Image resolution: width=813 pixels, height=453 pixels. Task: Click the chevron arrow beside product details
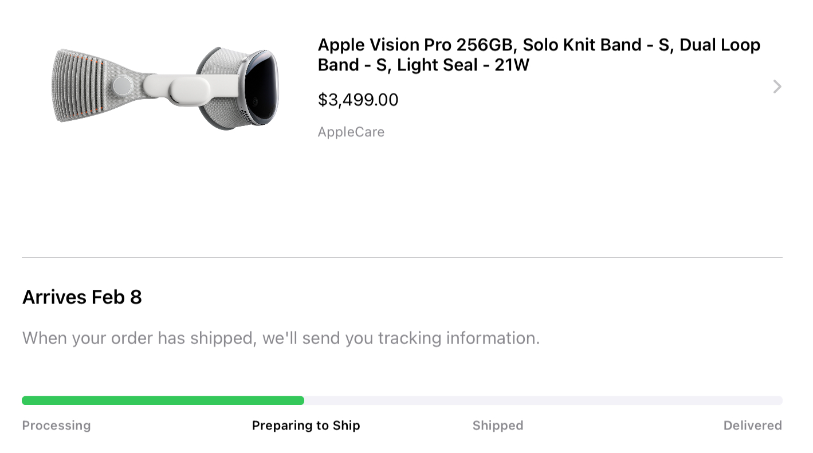click(777, 86)
